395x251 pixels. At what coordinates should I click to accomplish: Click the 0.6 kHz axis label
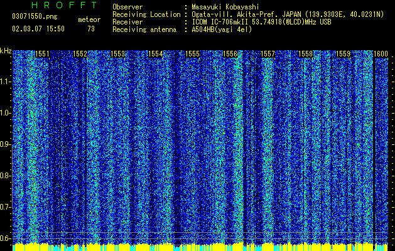pos(6,238)
